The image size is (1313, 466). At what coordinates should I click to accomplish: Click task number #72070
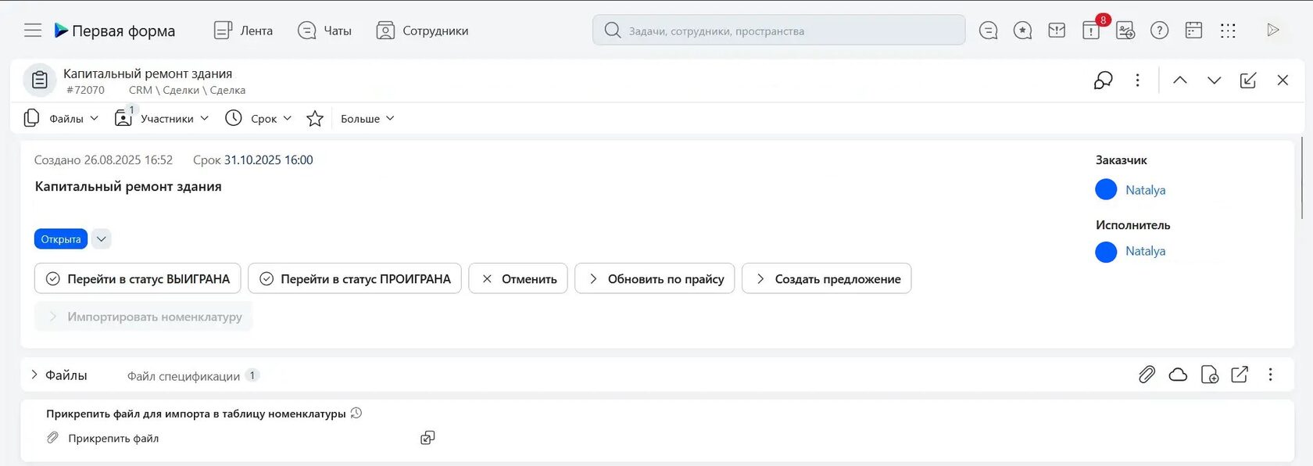pyautogui.click(x=85, y=90)
